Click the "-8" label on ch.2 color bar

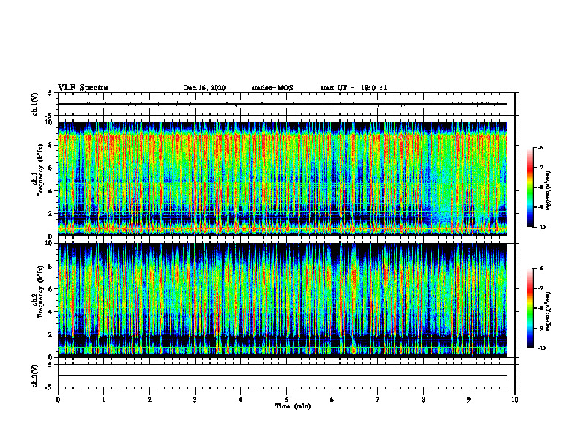540,308
